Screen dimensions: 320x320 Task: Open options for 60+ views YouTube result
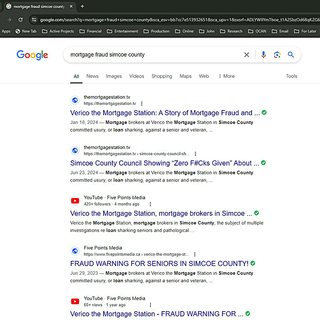150,305
